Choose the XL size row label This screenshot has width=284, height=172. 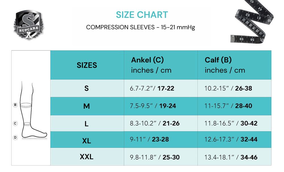point(87,140)
